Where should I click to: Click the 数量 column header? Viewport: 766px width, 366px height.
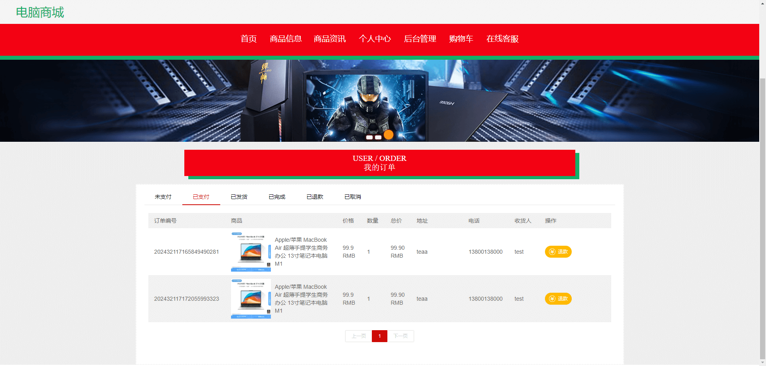(373, 221)
